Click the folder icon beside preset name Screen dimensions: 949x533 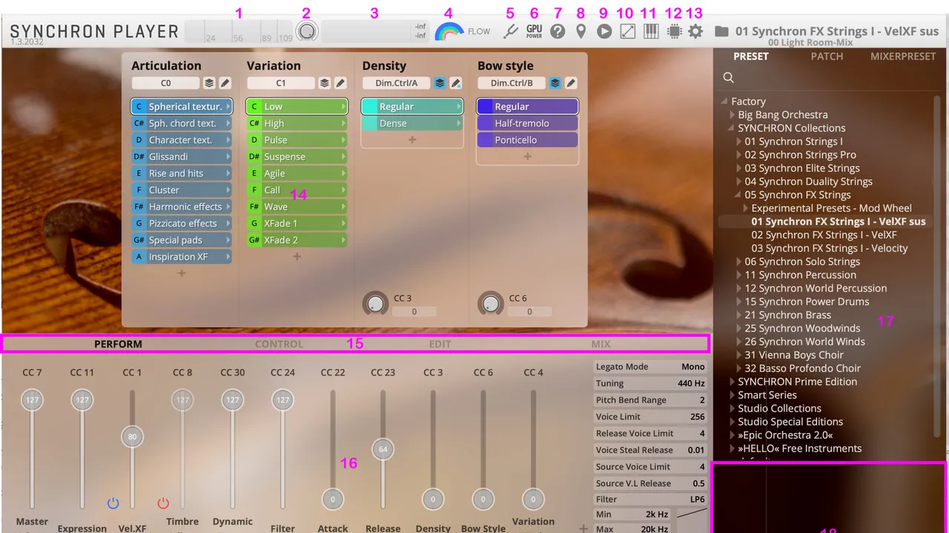pos(721,31)
